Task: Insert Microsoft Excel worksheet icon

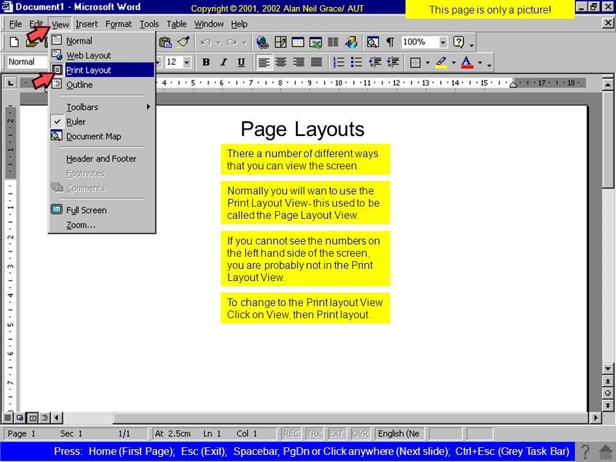Action: pos(316,42)
